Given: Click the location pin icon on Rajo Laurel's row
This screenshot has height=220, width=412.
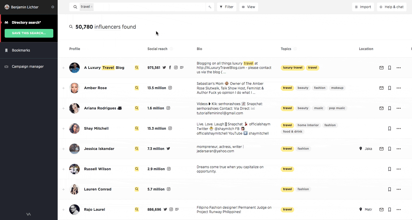Looking at the screenshot, I should coord(361,209).
